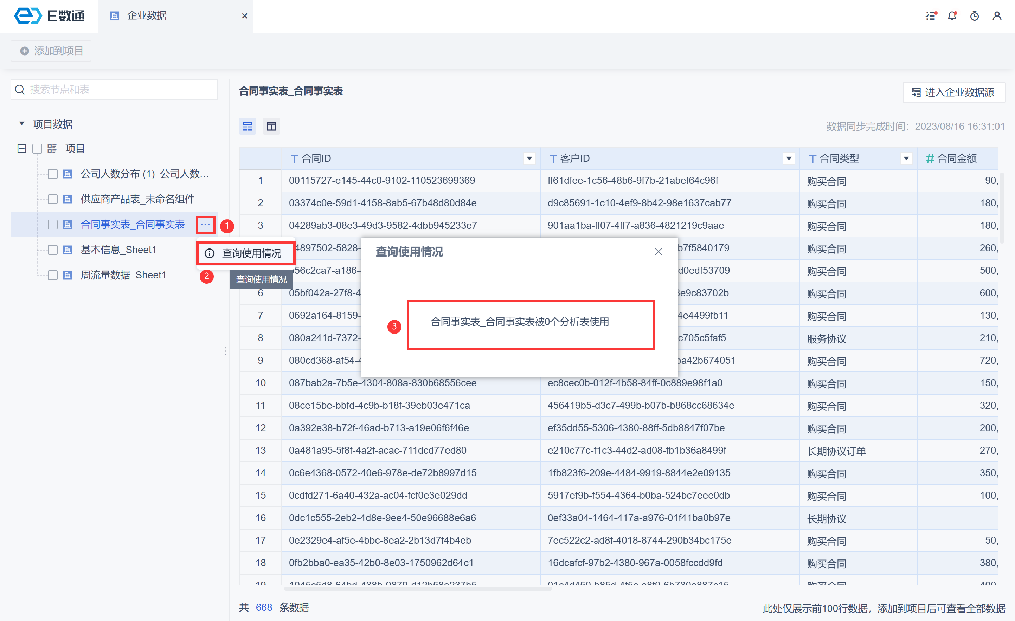
Task: Select the 周流量数据_Sheet1 checkbox
Action: [x=52, y=275]
